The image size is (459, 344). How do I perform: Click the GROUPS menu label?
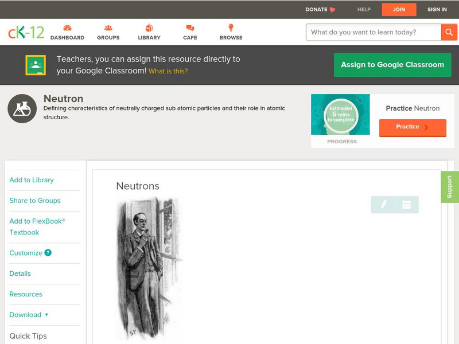(108, 38)
